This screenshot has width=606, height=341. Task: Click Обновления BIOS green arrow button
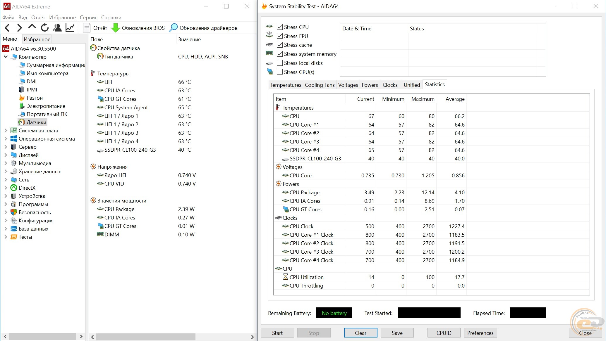click(138, 28)
